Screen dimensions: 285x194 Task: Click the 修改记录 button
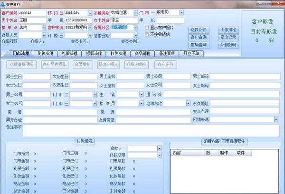pyautogui.click(x=228, y=38)
